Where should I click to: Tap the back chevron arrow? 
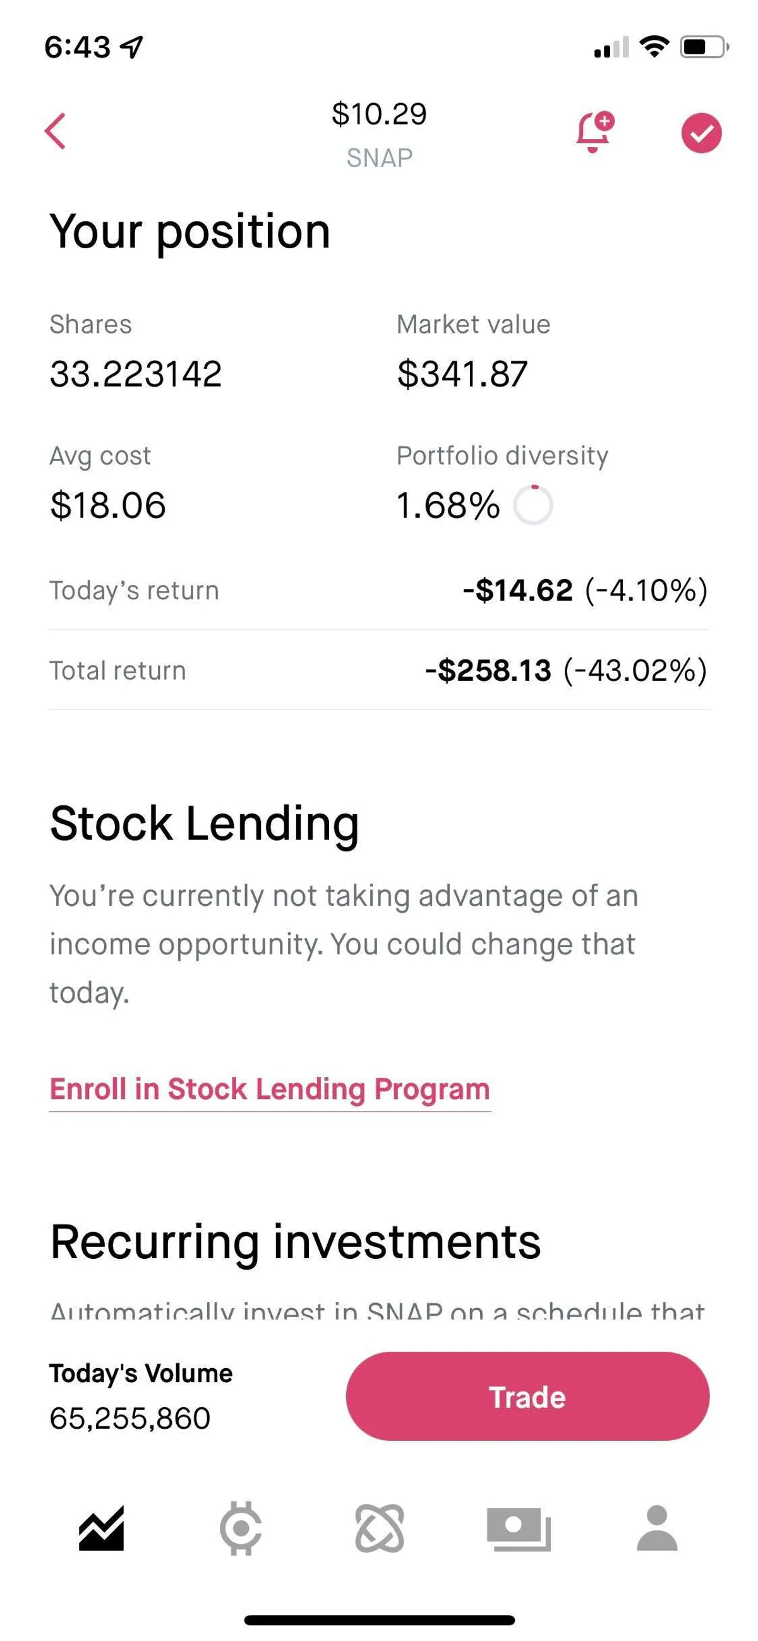(x=56, y=131)
